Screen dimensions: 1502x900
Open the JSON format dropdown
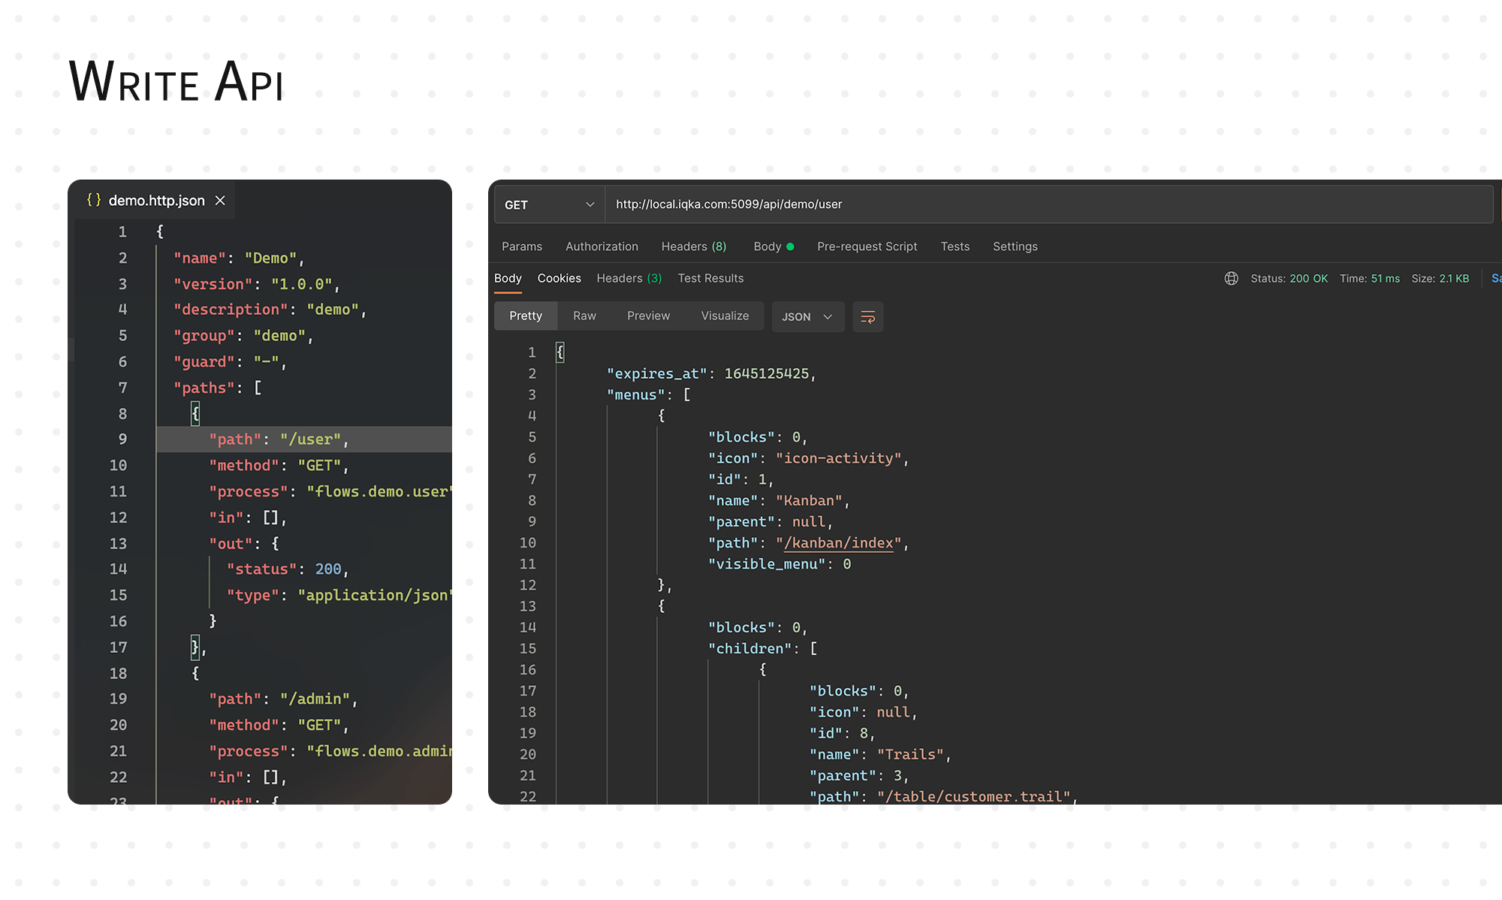pyautogui.click(x=807, y=316)
